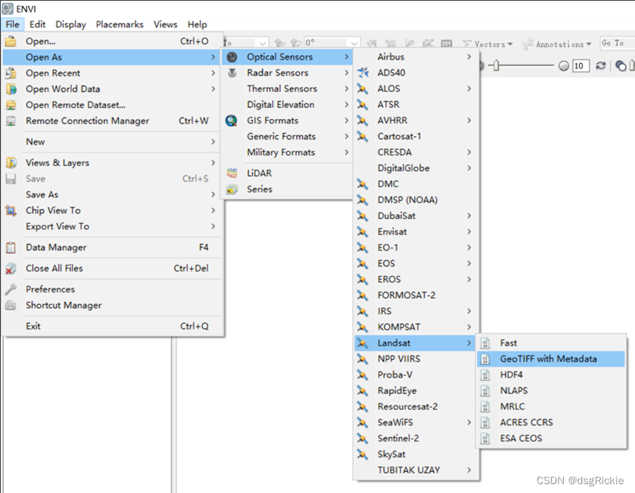Screen dimensions: 635x493
Task: Click the file icon beside Fast
Action: tap(485, 343)
